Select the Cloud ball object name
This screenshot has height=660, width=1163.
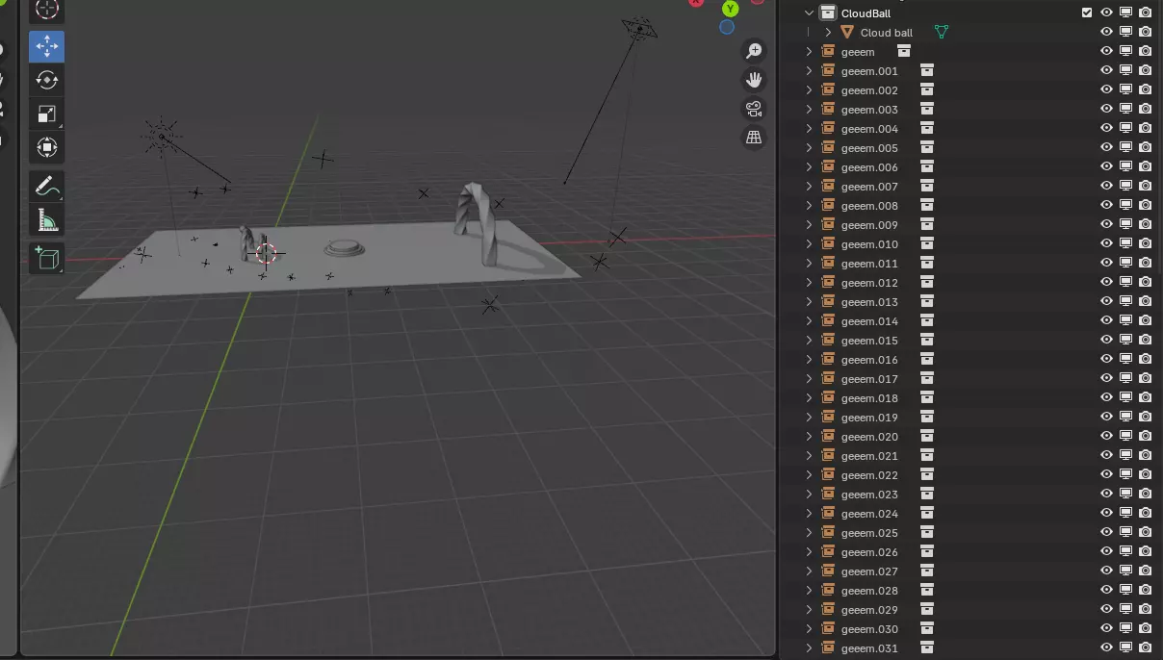coord(887,33)
